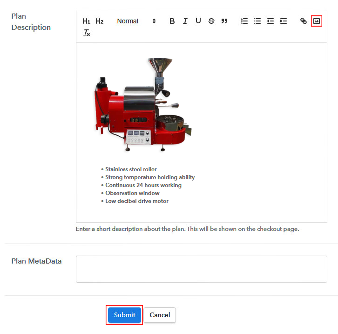
Task: Open the Normal text size dropdown
Action: point(136,21)
